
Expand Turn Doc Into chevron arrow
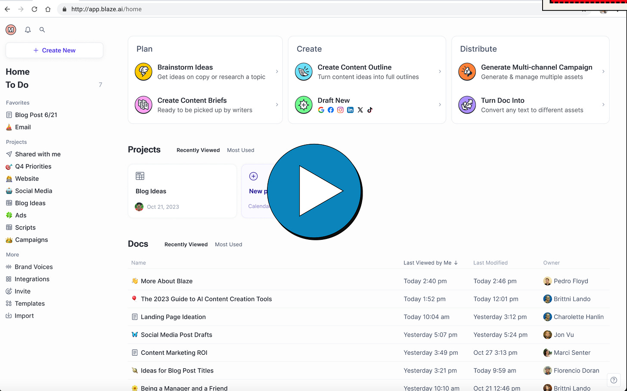(603, 105)
